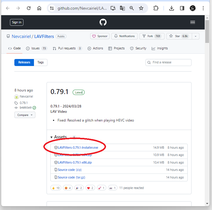Image resolution: width=212 pixels, height=210 pixels.
Task: Click the verified commit checkmark icon
Action: (34, 108)
